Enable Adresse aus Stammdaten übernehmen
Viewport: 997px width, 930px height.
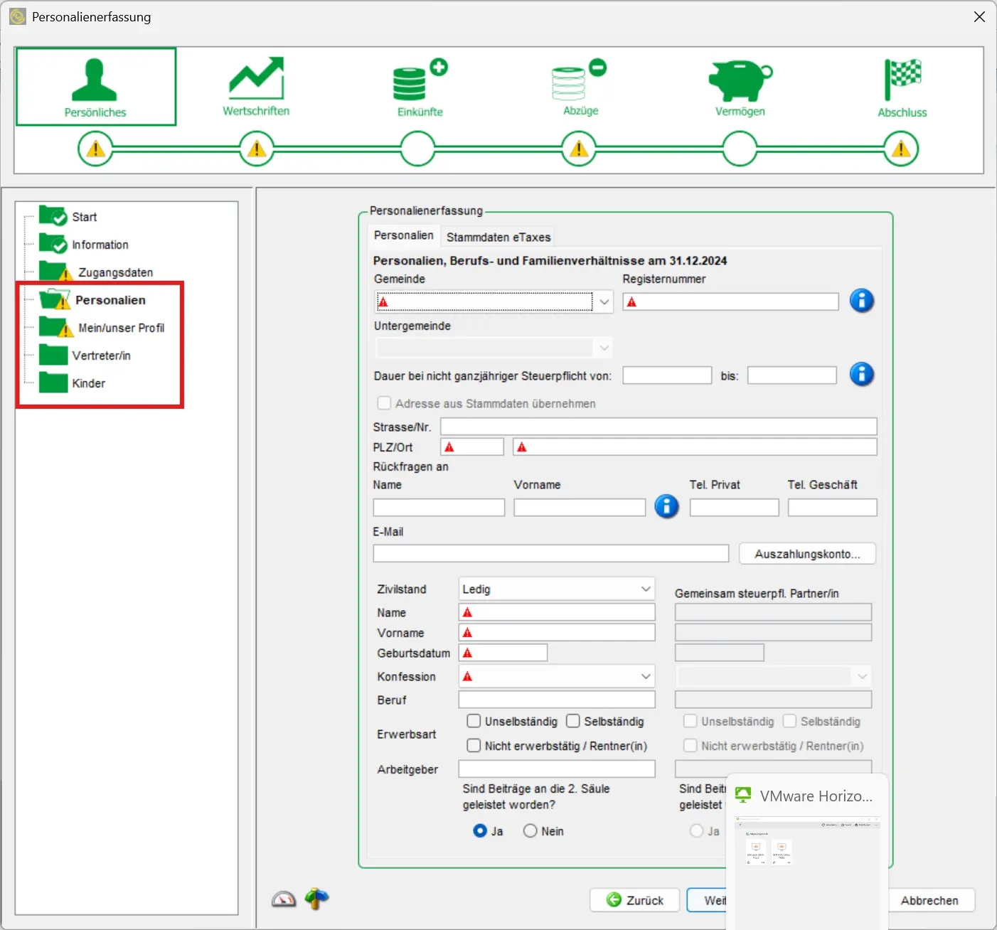click(384, 402)
